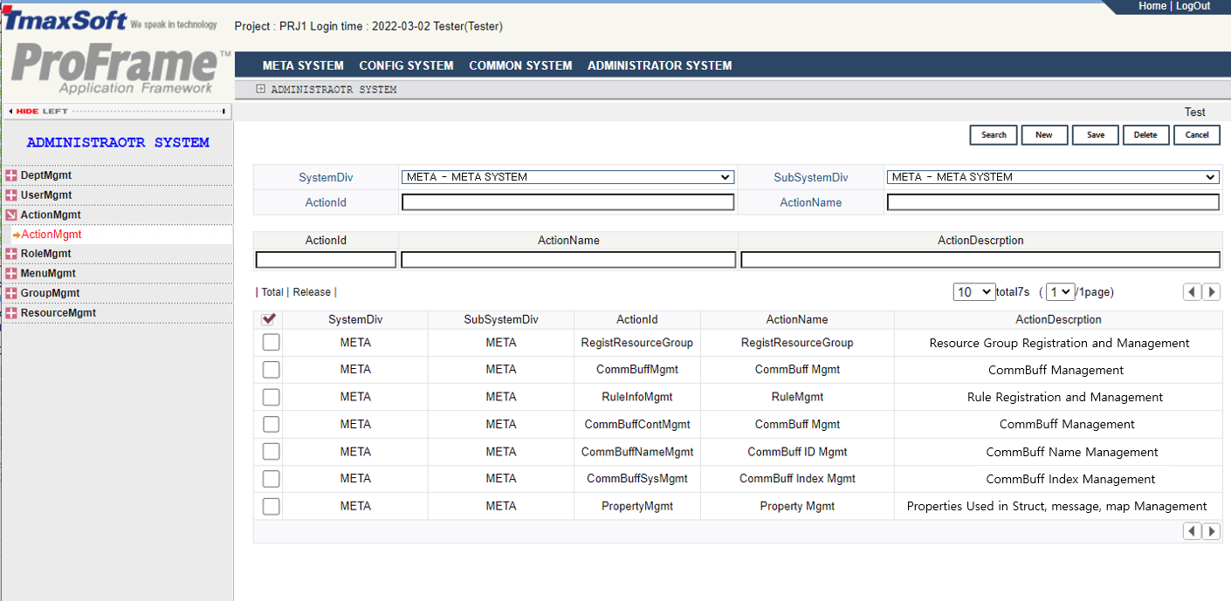Expand the ResourceMgmt plus icon

click(11, 313)
